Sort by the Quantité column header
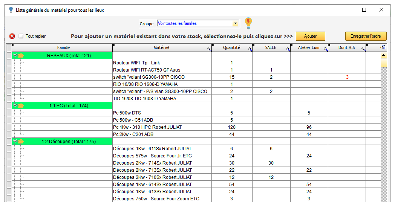This screenshot has width=395, height=209. [x=231, y=47]
